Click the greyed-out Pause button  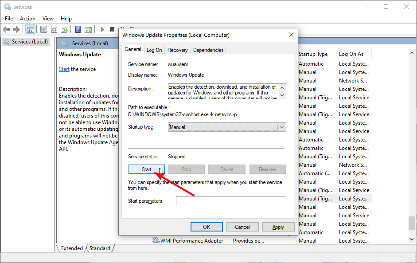click(226, 169)
